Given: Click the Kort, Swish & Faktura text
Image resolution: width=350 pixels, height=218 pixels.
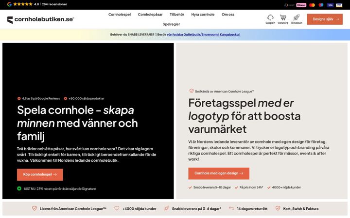Looking at the screenshot, I should click(301, 209).
